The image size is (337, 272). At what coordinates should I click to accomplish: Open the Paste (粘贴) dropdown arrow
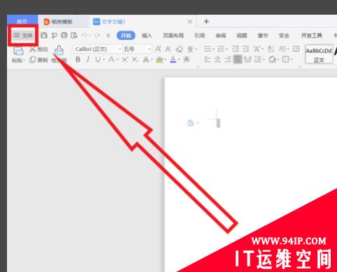24,60
